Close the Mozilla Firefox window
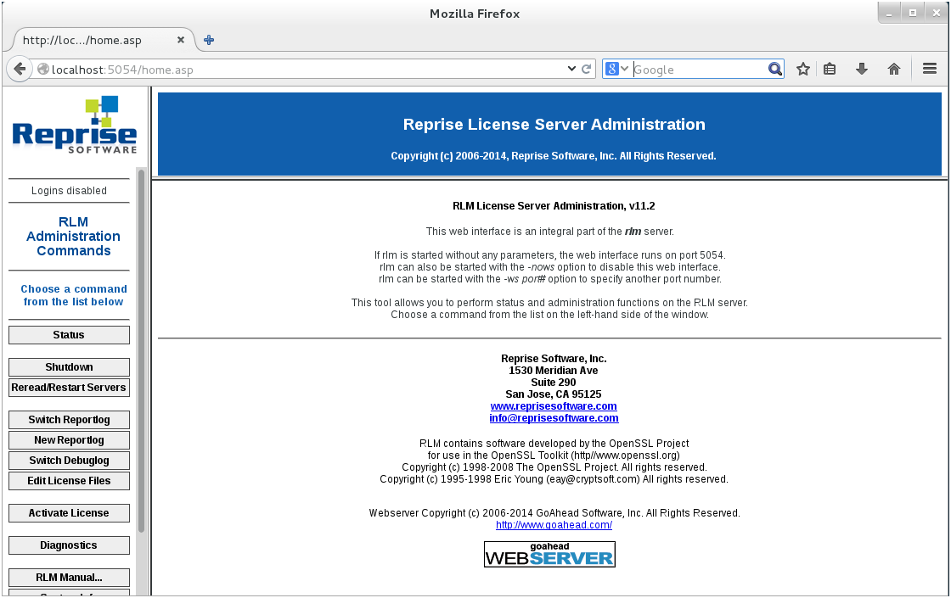Screen dimensions: 951x598 pyautogui.click(x=937, y=13)
